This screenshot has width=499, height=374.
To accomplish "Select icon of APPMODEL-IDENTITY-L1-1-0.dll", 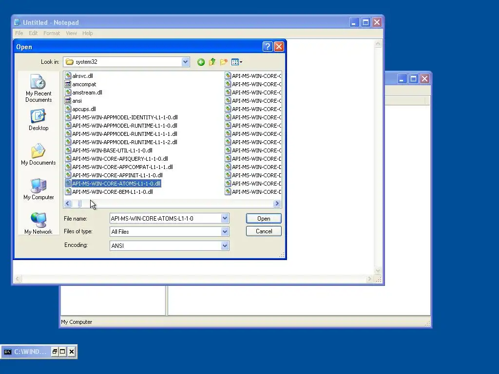I will (68, 117).
